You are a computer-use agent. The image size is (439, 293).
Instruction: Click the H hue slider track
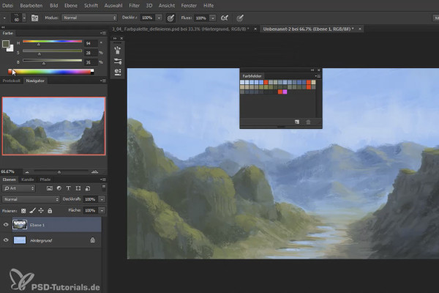tap(53, 42)
